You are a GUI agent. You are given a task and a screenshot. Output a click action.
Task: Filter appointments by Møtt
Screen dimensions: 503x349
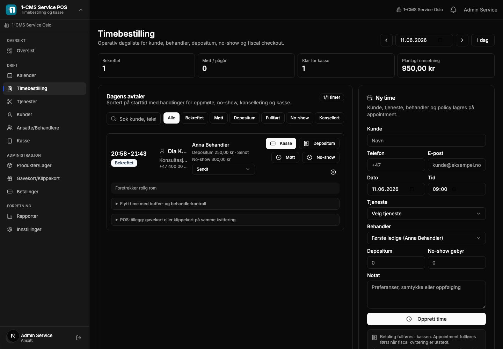pos(219,118)
